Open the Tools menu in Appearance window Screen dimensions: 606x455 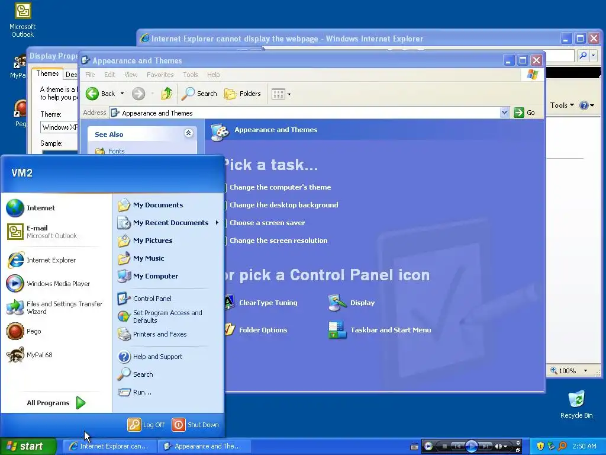coord(190,75)
